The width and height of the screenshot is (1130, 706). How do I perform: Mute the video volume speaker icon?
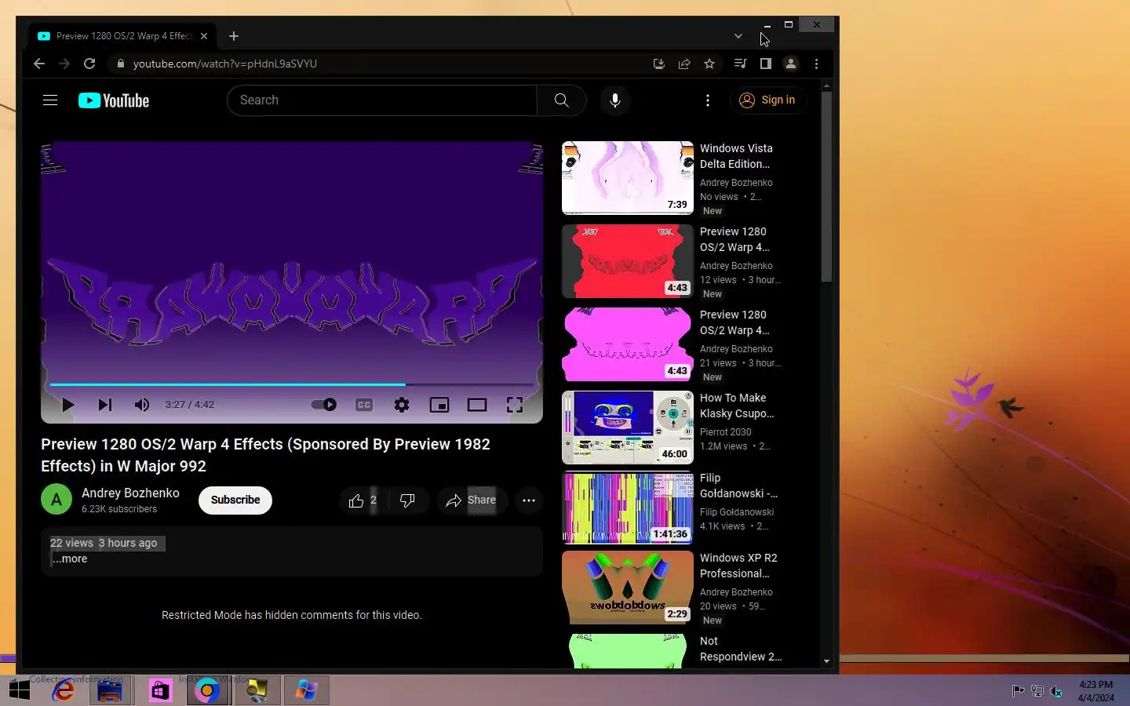pyautogui.click(x=141, y=405)
